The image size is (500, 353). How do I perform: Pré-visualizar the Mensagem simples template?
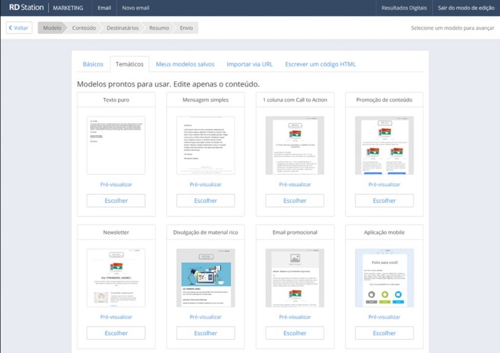(x=206, y=184)
